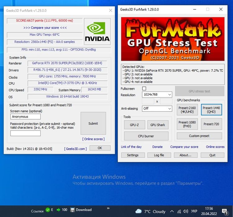233x217 pixels.
Task: Click the green arrow 100 taskbar icon
Action: point(62,210)
